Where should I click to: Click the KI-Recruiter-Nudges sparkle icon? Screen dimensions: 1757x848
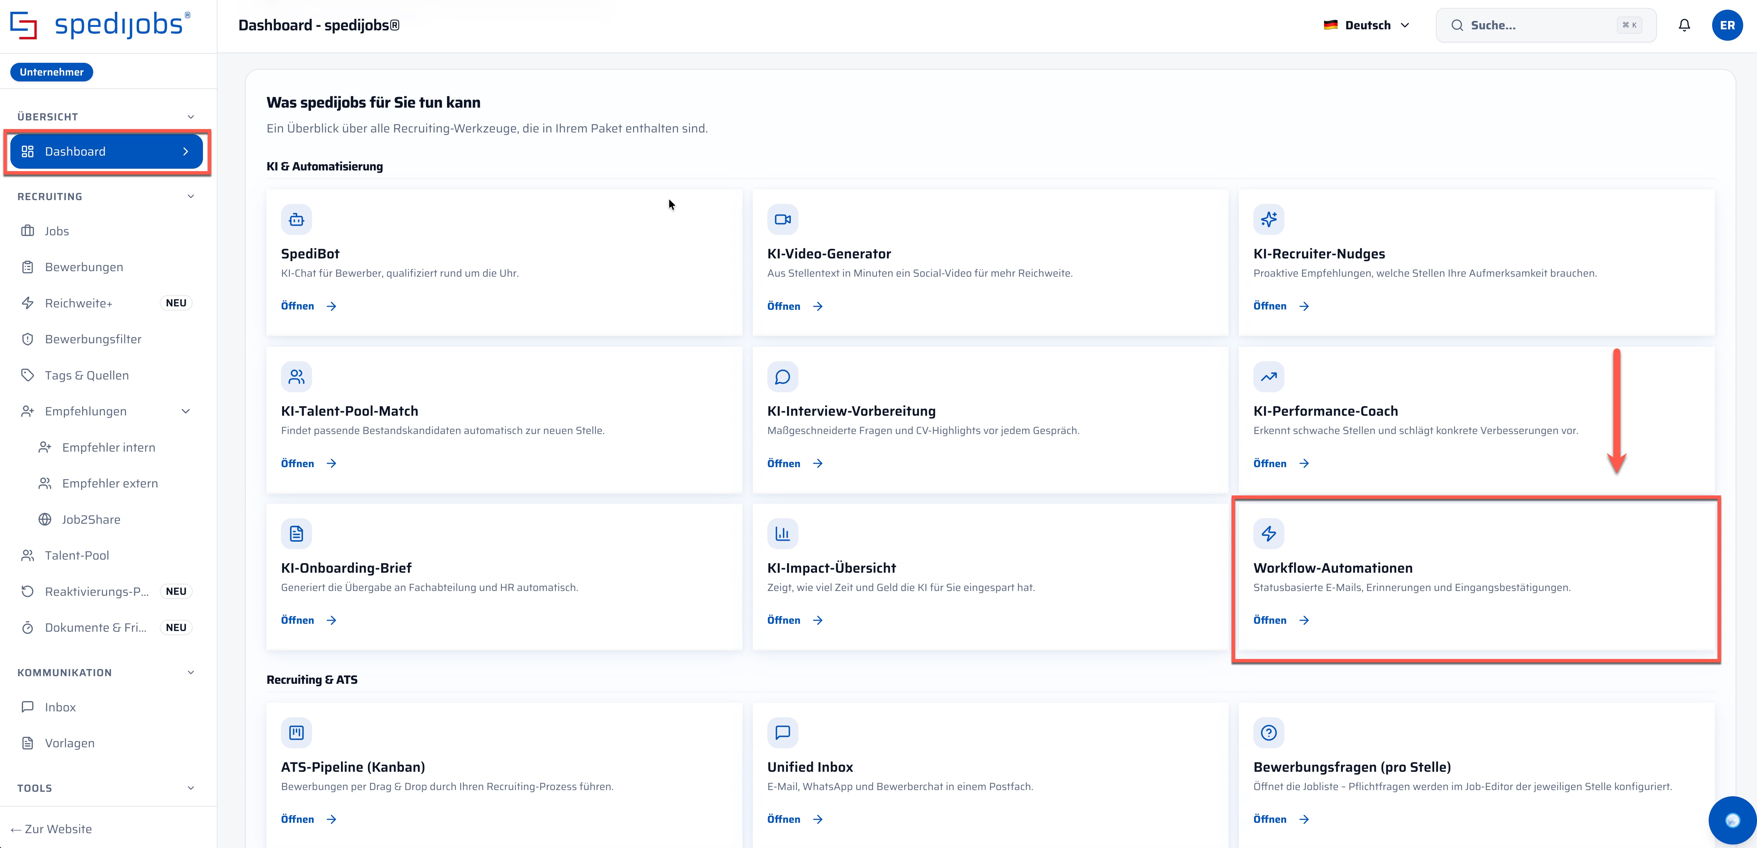(x=1269, y=219)
